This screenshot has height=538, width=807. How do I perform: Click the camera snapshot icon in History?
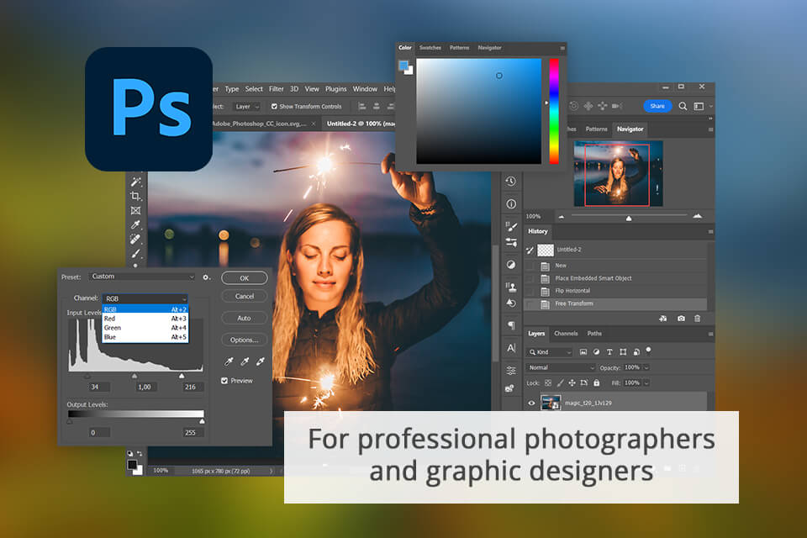pyautogui.click(x=681, y=319)
